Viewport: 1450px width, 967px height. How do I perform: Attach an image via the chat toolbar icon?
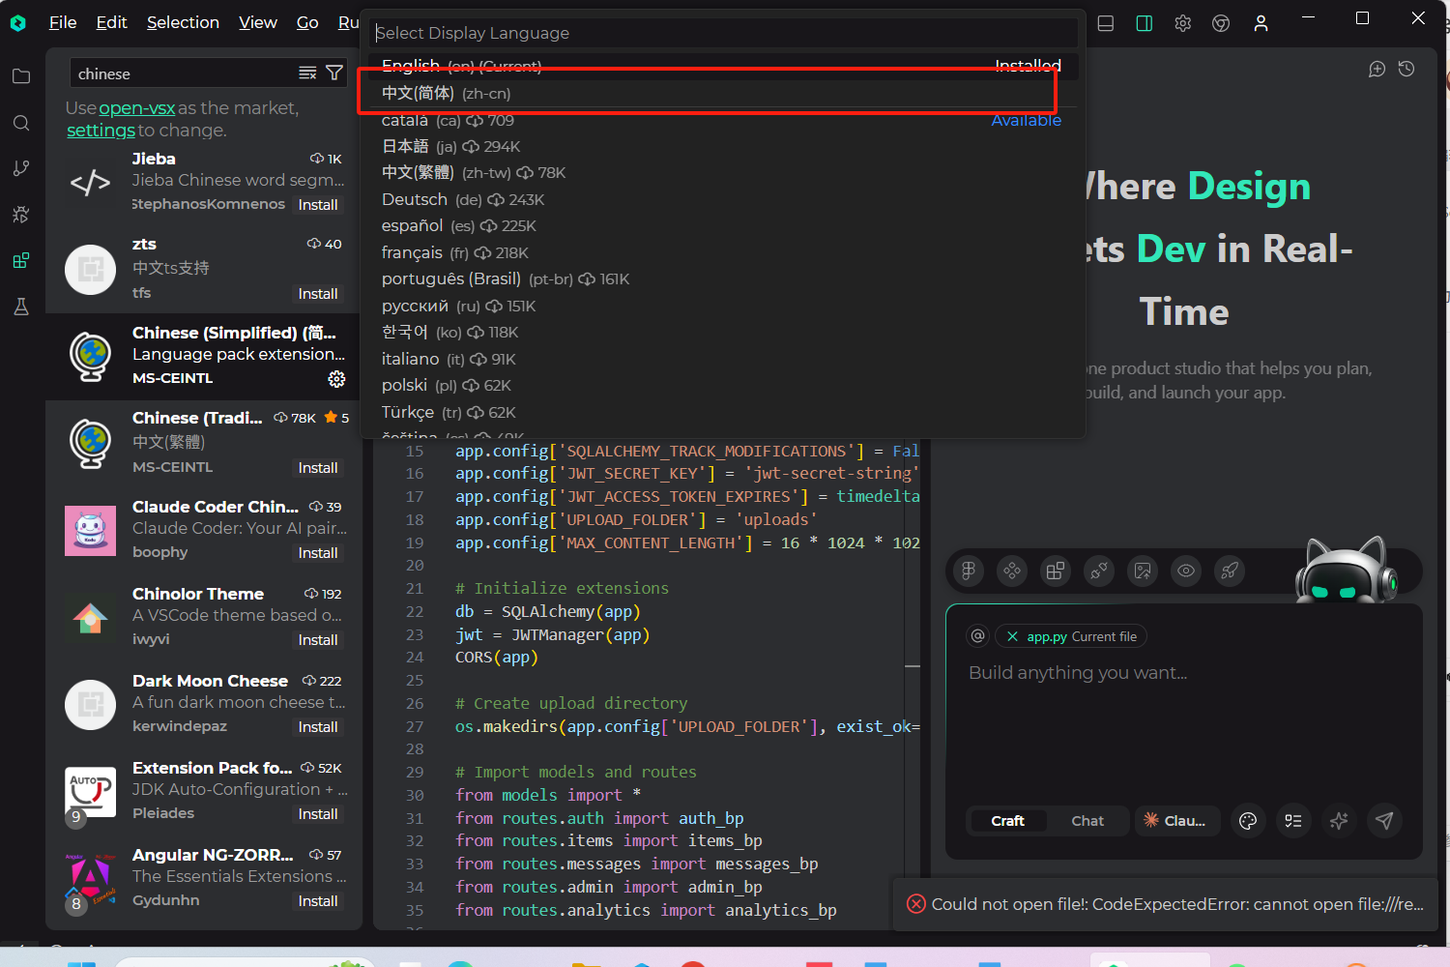[1143, 571]
